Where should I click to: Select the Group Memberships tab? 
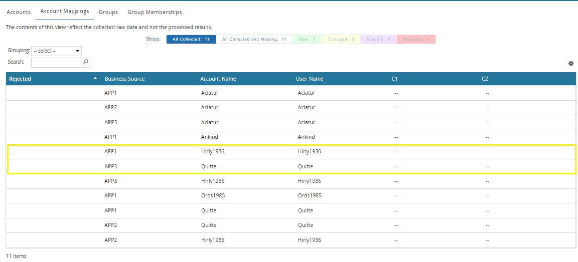[x=155, y=12]
